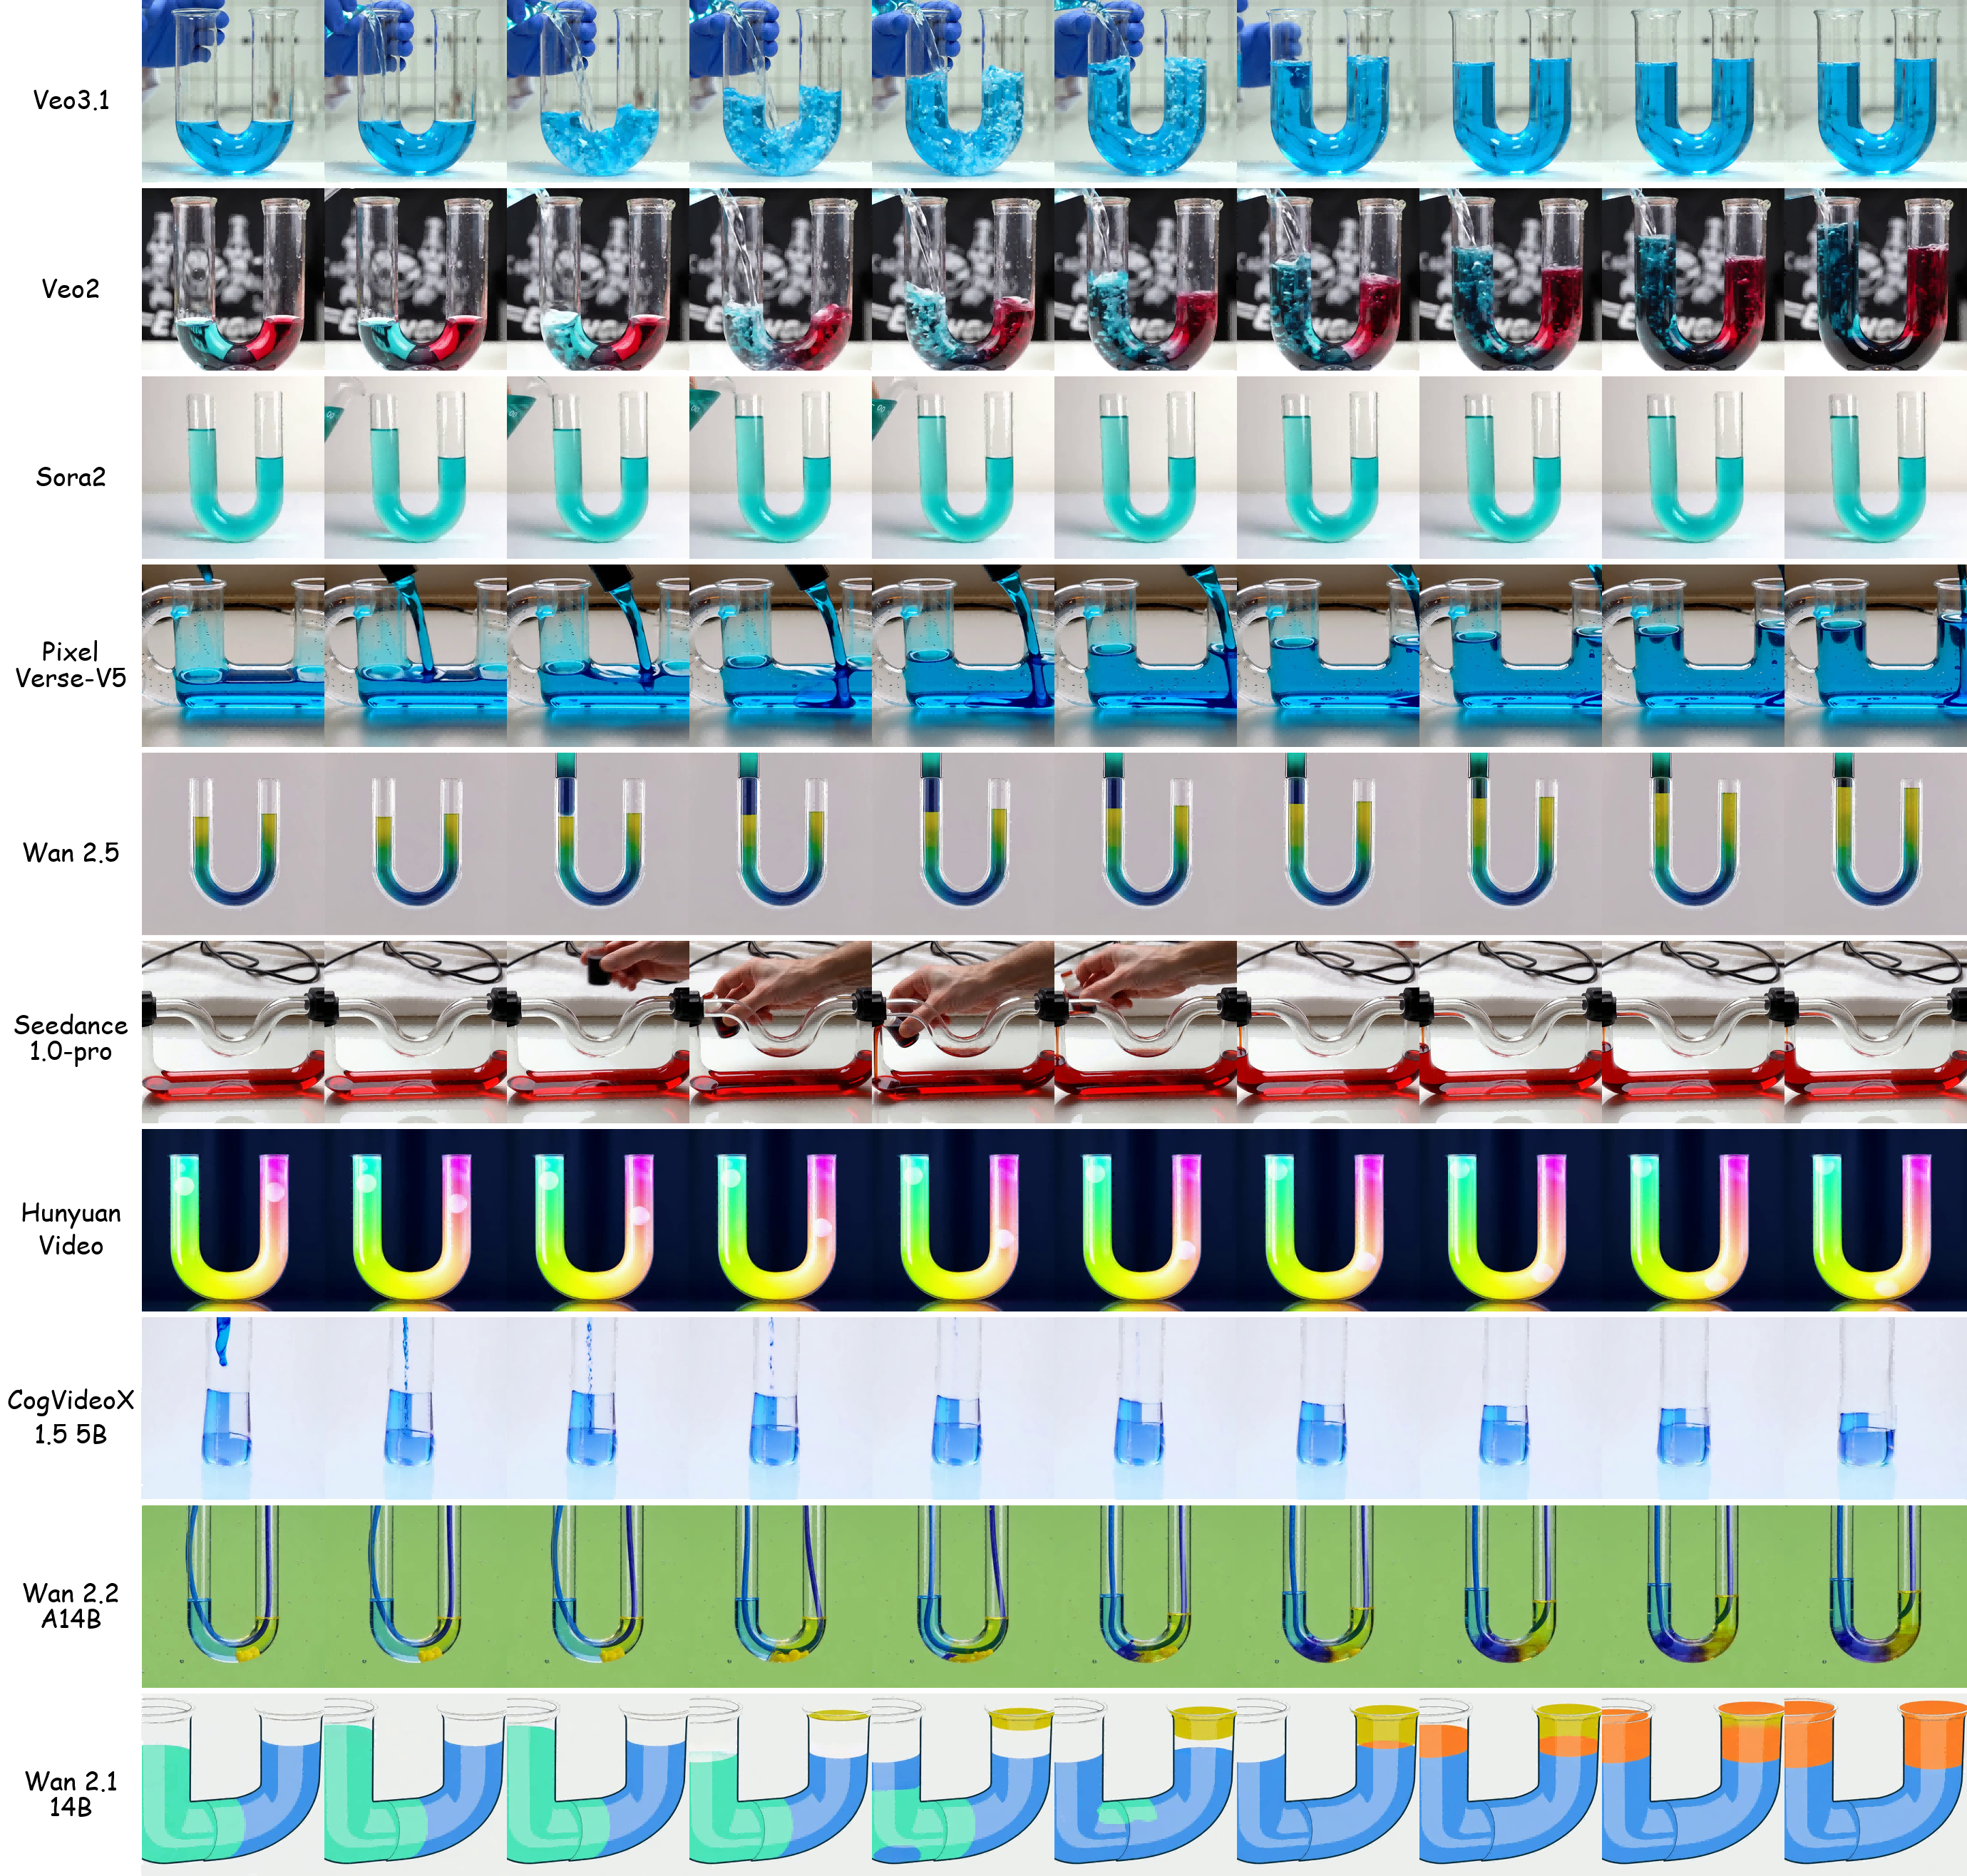The image size is (1967, 1876).
Task: Select the first Sora2 frame thumbnail
Action: 232,467
